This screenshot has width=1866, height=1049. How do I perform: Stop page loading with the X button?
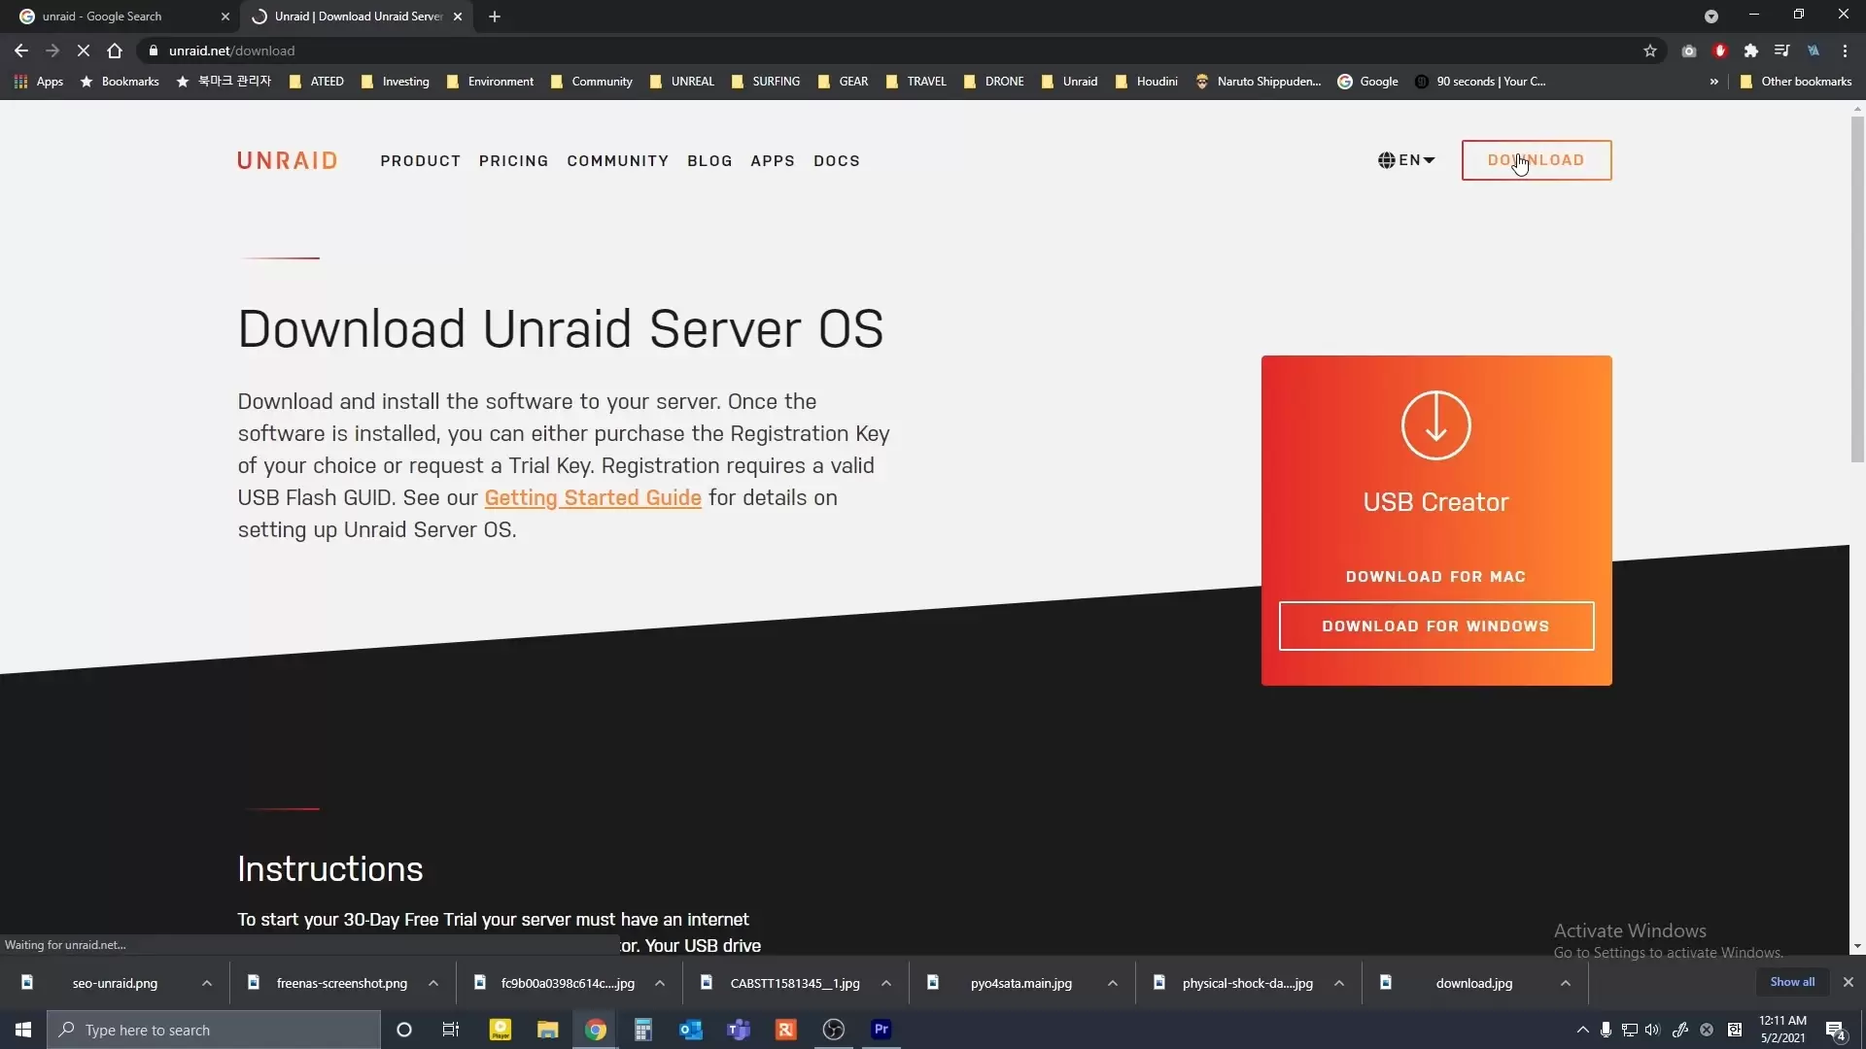click(83, 51)
